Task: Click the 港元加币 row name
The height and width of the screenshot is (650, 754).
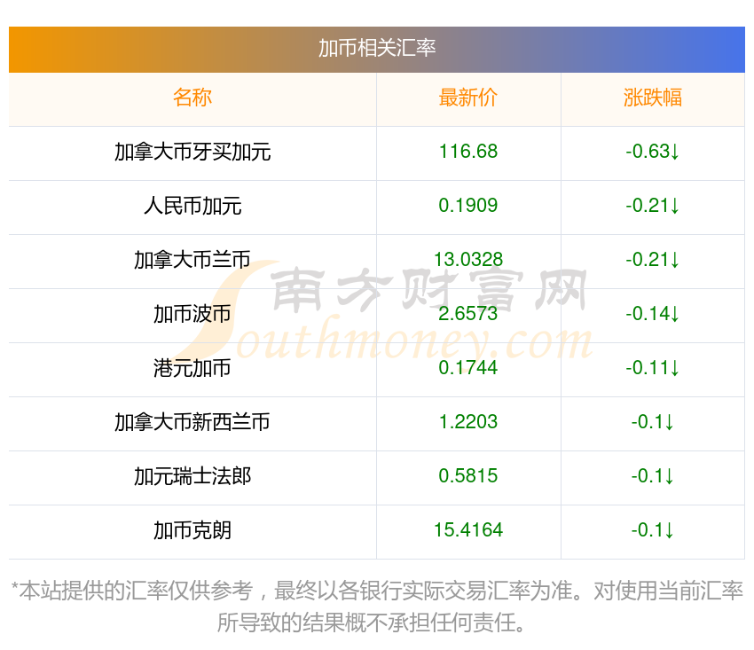Action: [192, 368]
